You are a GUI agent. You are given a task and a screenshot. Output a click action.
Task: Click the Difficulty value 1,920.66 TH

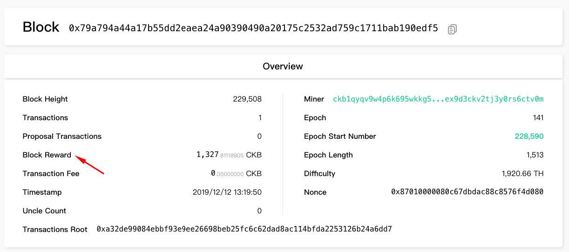click(x=522, y=174)
